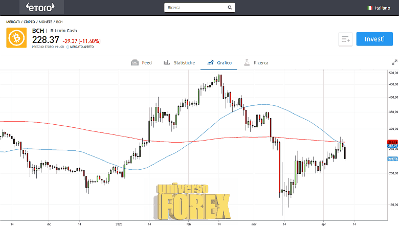This screenshot has width=399, height=227.
Task: Go to MERCATI breadcrumb link
Action: (x=13, y=21)
